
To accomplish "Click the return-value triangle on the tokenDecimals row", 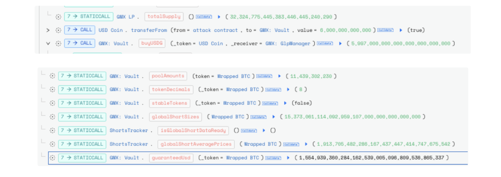I will point(288,90).
